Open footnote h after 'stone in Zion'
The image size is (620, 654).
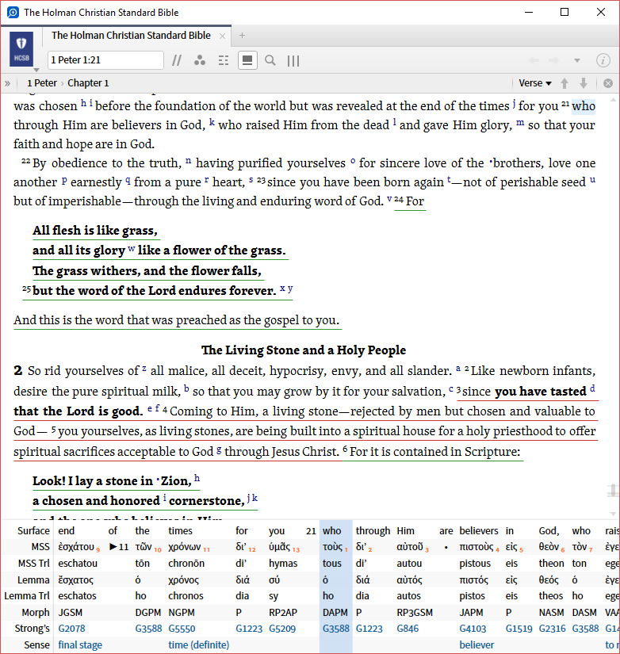click(x=197, y=478)
